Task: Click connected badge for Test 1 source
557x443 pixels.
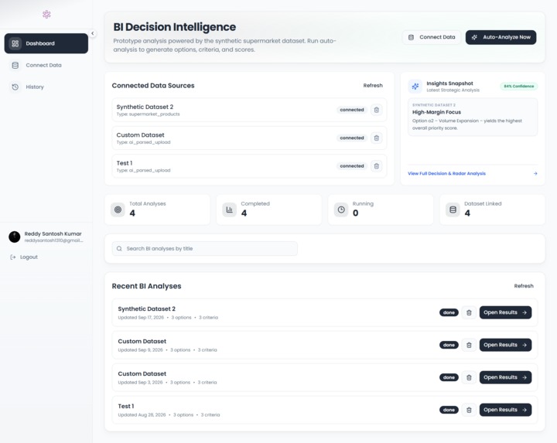Action: pyautogui.click(x=352, y=166)
